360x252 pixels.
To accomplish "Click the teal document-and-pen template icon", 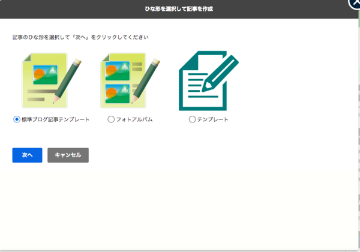I will (208, 80).
